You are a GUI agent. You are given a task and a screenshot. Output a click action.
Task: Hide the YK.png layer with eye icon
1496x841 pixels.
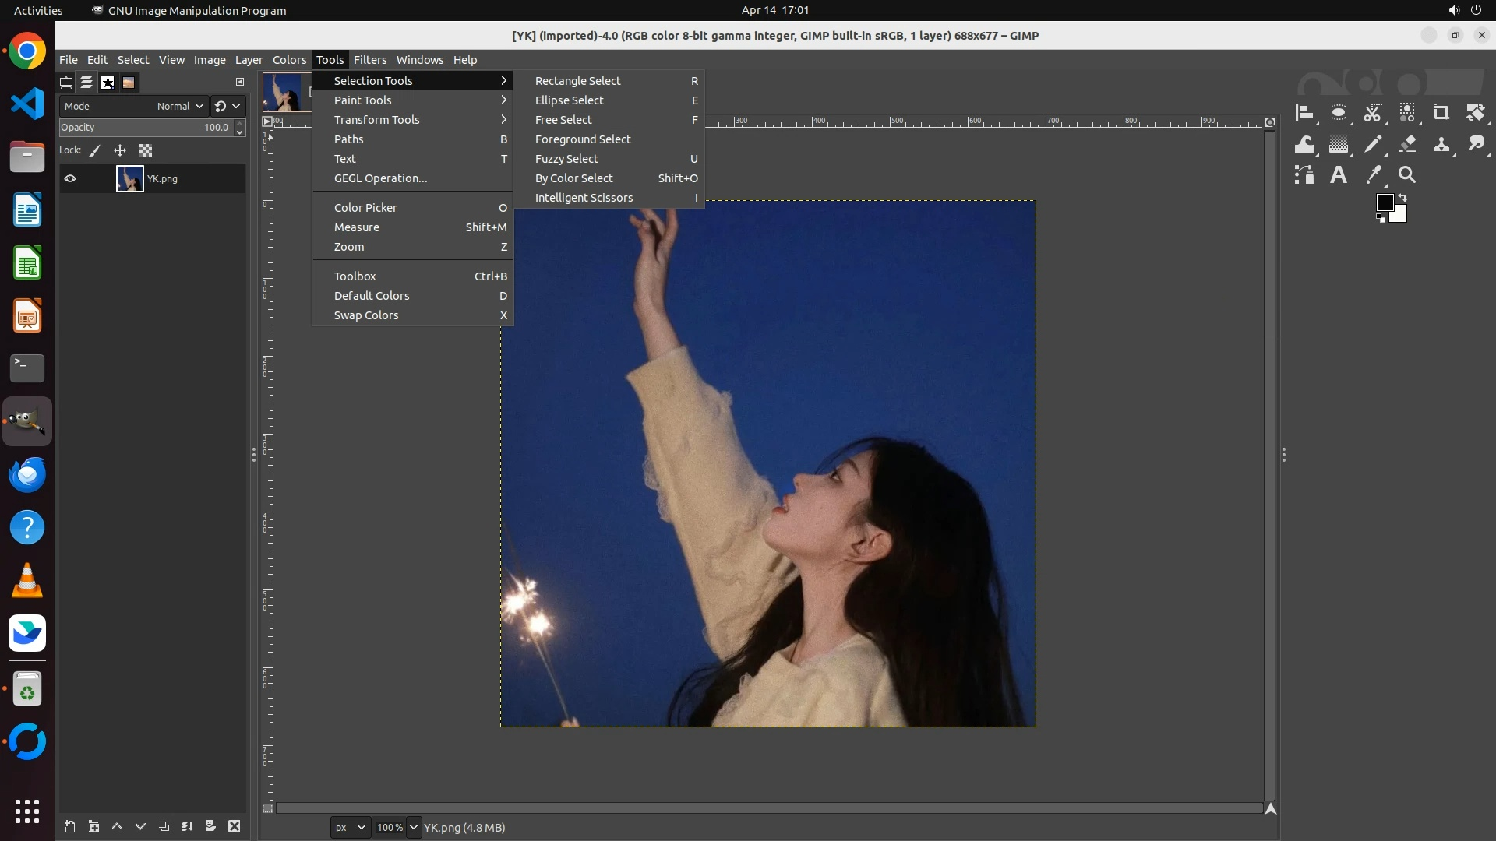pyautogui.click(x=70, y=178)
